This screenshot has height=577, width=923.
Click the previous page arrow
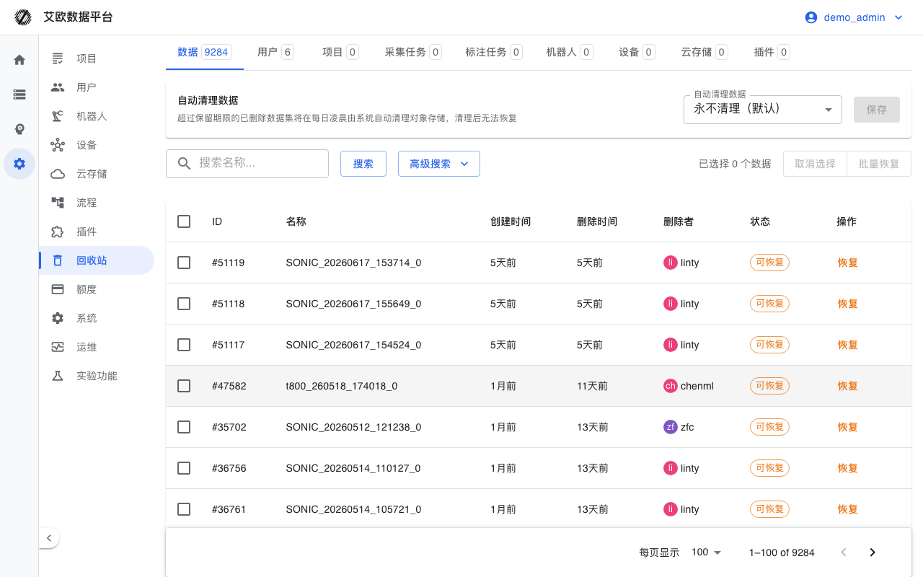[844, 552]
